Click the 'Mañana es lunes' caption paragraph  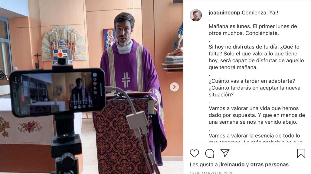(253, 30)
